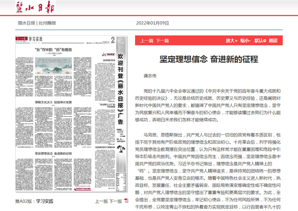This screenshot has height=211, width=298.
Task: Click the speaker icon beside 朗读
Action: 264,40
